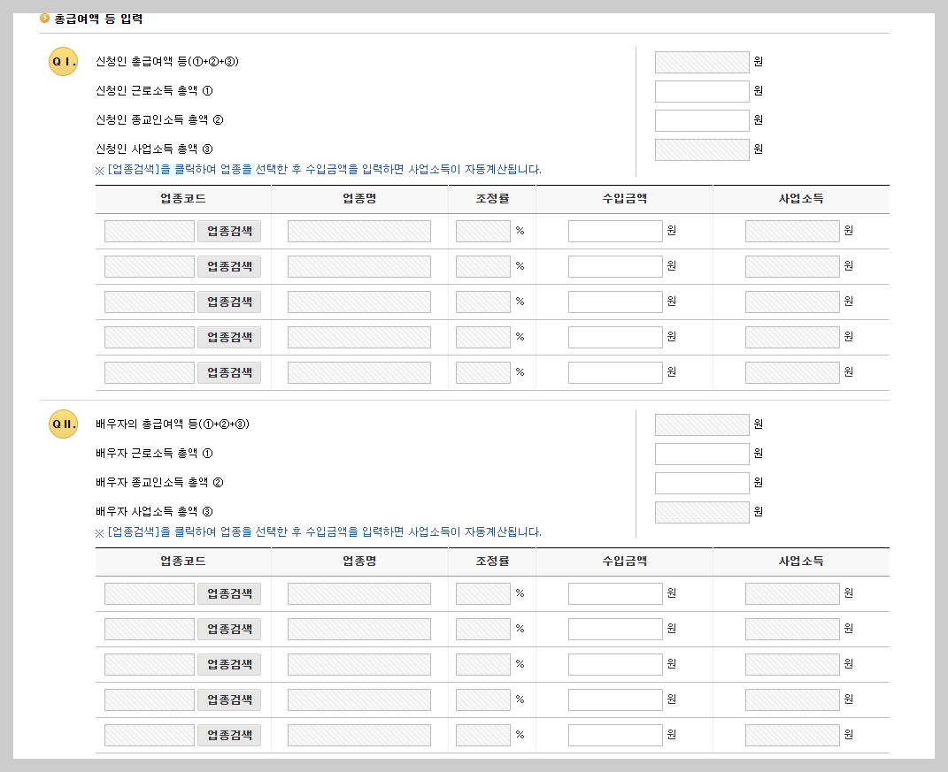Click 업종검색 button in Q I fourth row
This screenshot has width=948, height=772.
pyautogui.click(x=229, y=337)
